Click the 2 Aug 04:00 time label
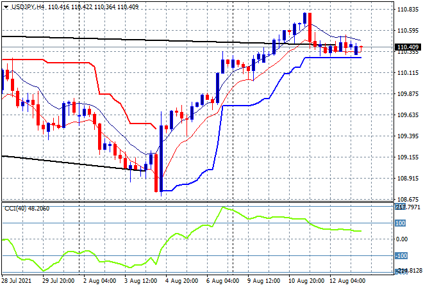This screenshot has width=423, height=288. point(100,281)
